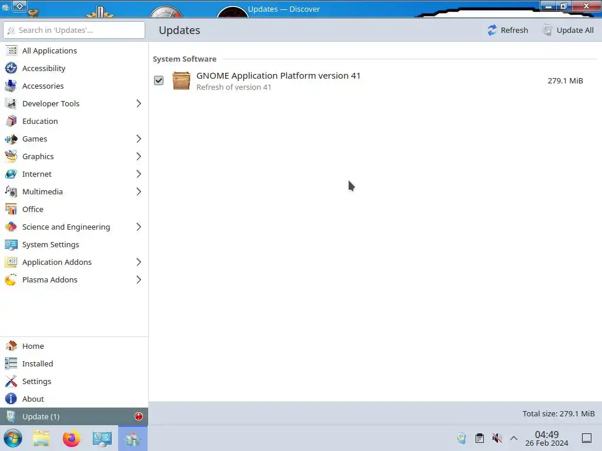
Task: Click the Accessibility category icon
Action: coord(11,68)
